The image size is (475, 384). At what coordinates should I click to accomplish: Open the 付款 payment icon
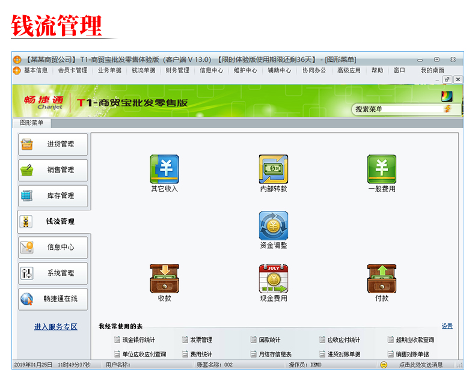(x=382, y=278)
